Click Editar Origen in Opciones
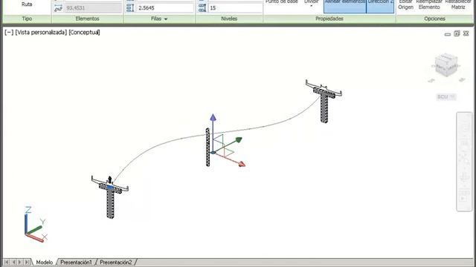 (x=405, y=4)
